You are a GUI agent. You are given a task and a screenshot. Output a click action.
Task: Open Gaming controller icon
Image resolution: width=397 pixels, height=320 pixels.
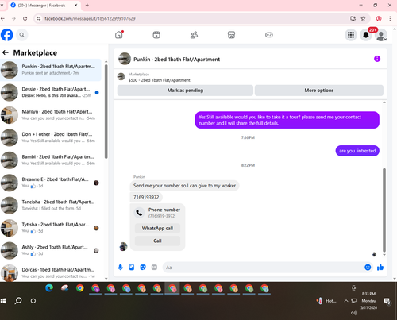pyautogui.click(x=269, y=35)
